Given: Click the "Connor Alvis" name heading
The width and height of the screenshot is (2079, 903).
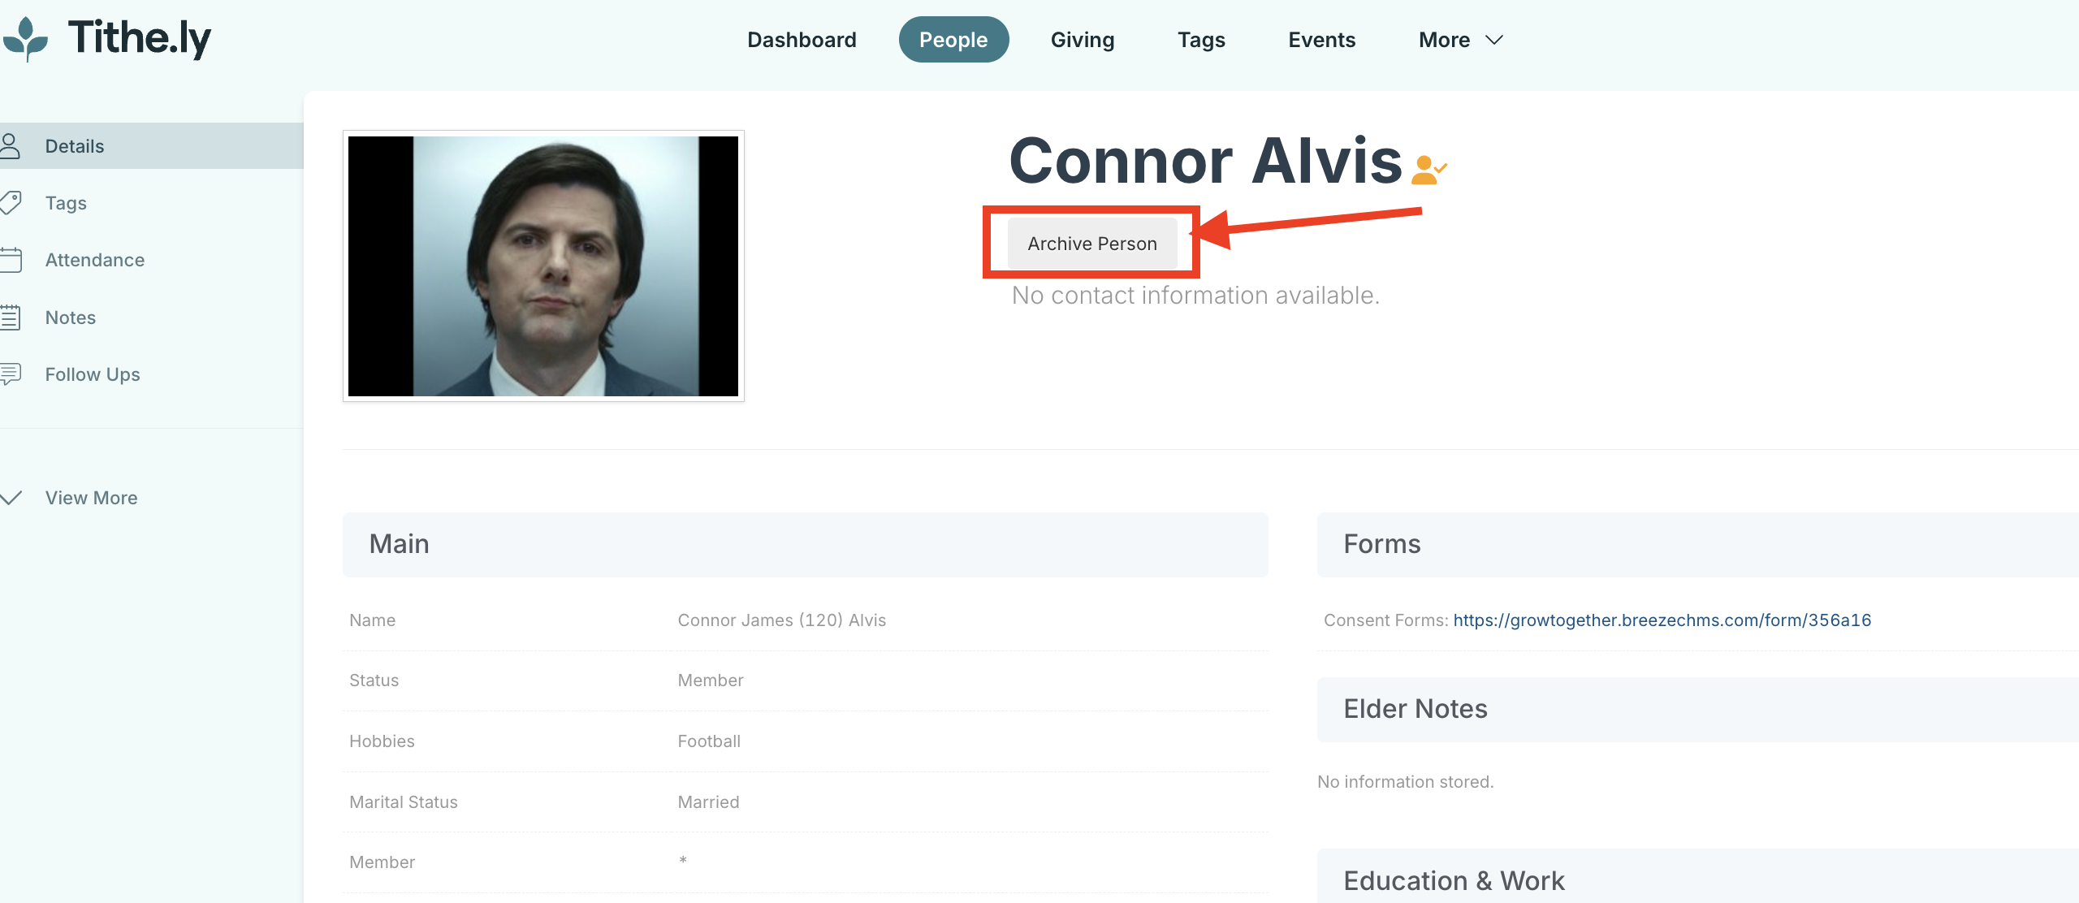Looking at the screenshot, I should [1205, 161].
